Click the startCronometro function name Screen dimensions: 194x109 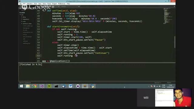tap(62, 27)
